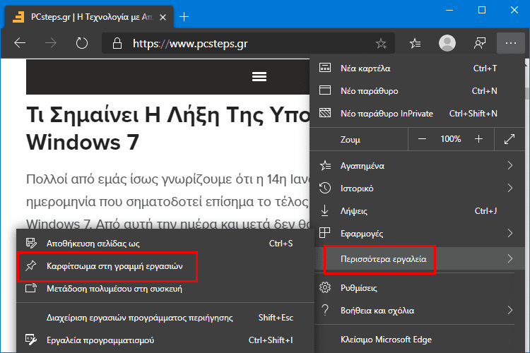530x353 pixels.
Task: Expand the Αγαπημένα submenu chevron
Action: 510,165
